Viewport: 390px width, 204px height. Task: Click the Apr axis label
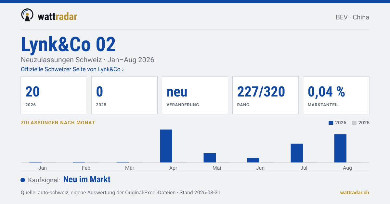[173, 168]
